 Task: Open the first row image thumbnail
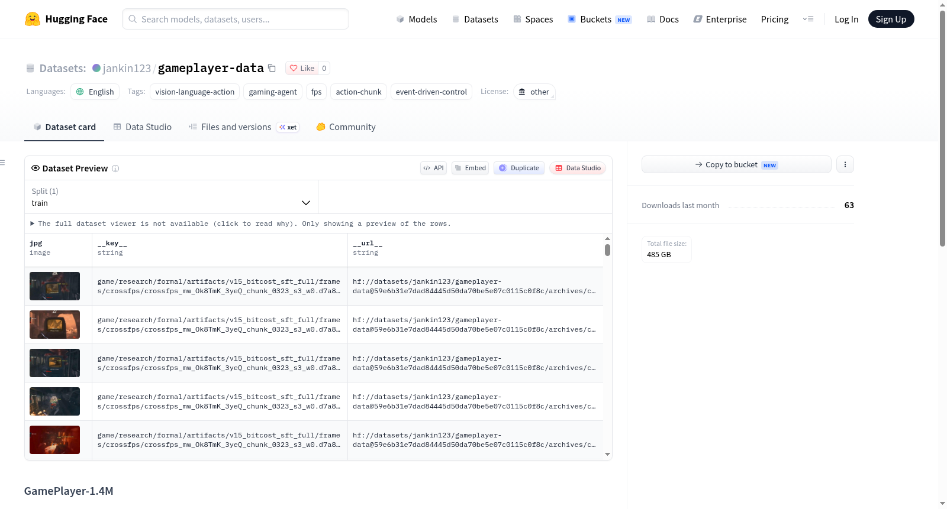[54, 286]
